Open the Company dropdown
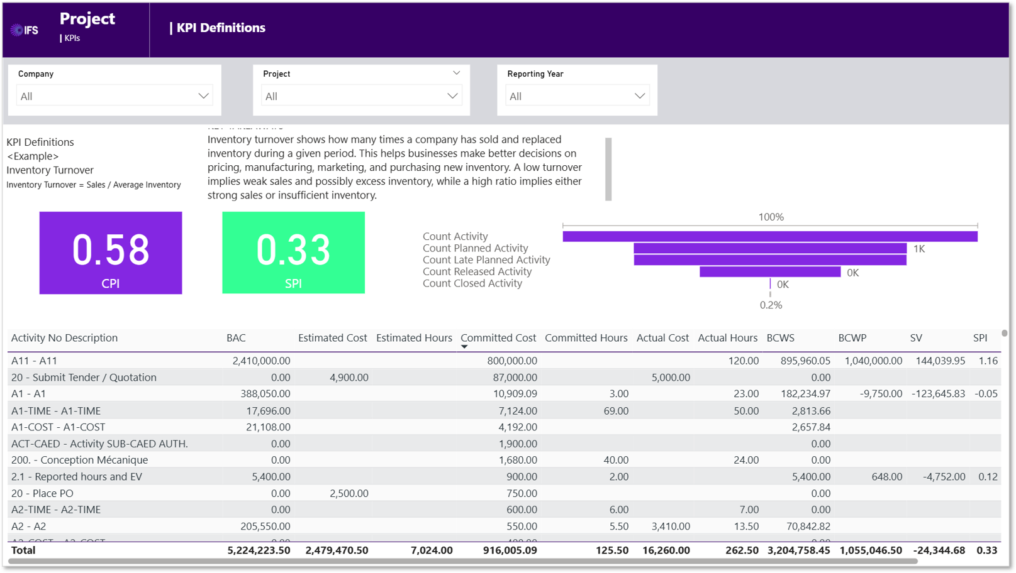 pyautogui.click(x=114, y=96)
